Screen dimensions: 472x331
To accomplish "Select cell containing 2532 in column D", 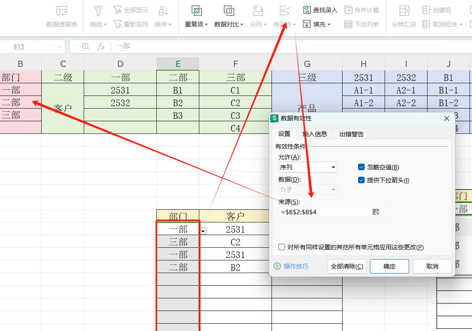I will pyautogui.click(x=120, y=102).
